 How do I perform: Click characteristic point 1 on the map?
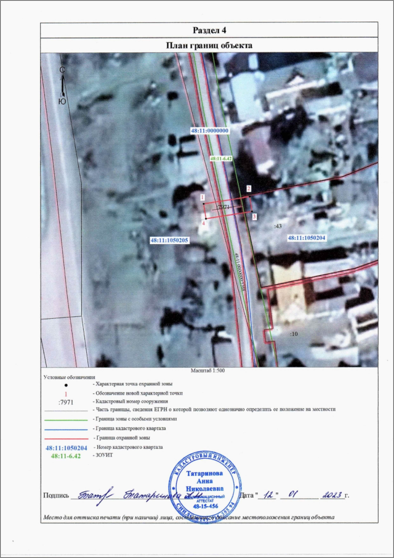(202, 197)
